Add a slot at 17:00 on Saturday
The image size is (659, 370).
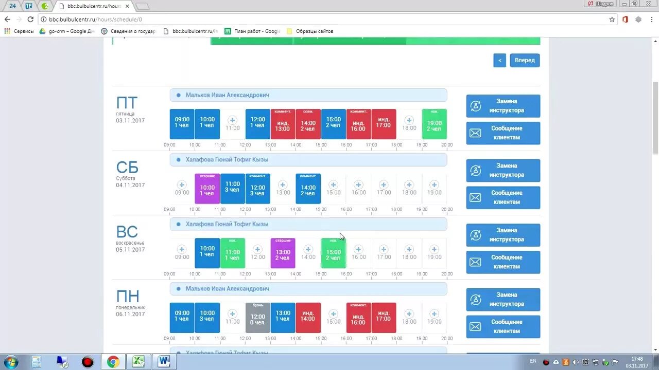coord(384,184)
